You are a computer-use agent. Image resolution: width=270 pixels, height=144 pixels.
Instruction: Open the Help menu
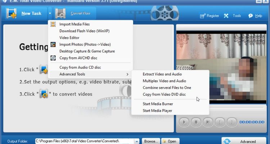click(x=258, y=16)
